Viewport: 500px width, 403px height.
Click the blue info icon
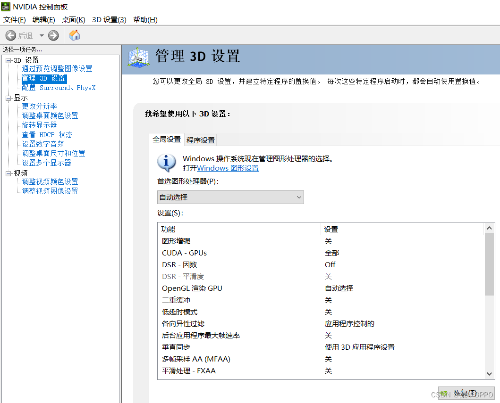point(166,162)
